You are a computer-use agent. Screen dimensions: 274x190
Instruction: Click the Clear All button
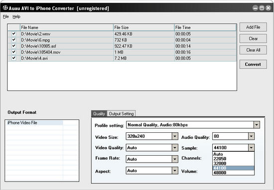[x=253, y=50]
